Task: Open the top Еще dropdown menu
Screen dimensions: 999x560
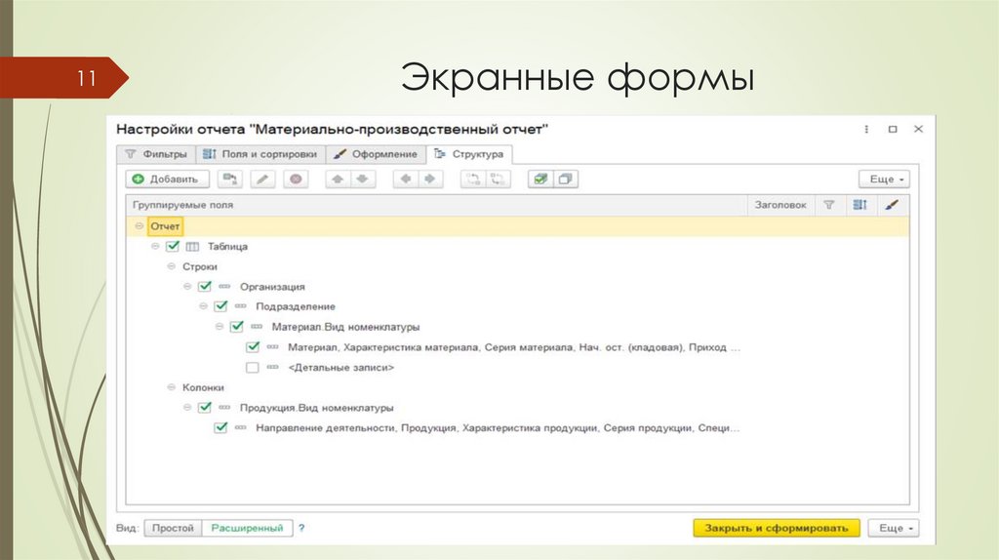Action: 884,180
